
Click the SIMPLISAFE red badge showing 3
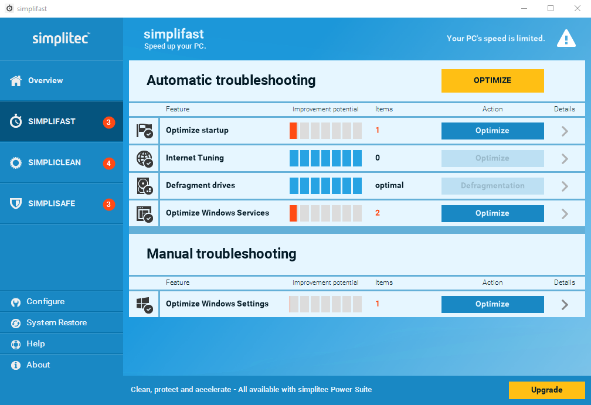tap(109, 204)
